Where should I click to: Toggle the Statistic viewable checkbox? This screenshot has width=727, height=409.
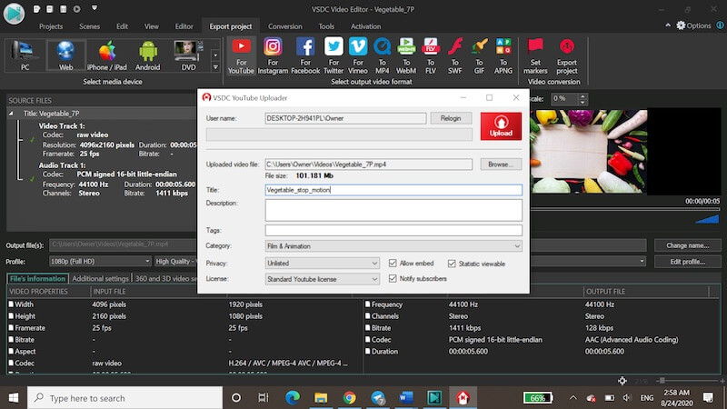pyautogui.click(x=452, y=264)
